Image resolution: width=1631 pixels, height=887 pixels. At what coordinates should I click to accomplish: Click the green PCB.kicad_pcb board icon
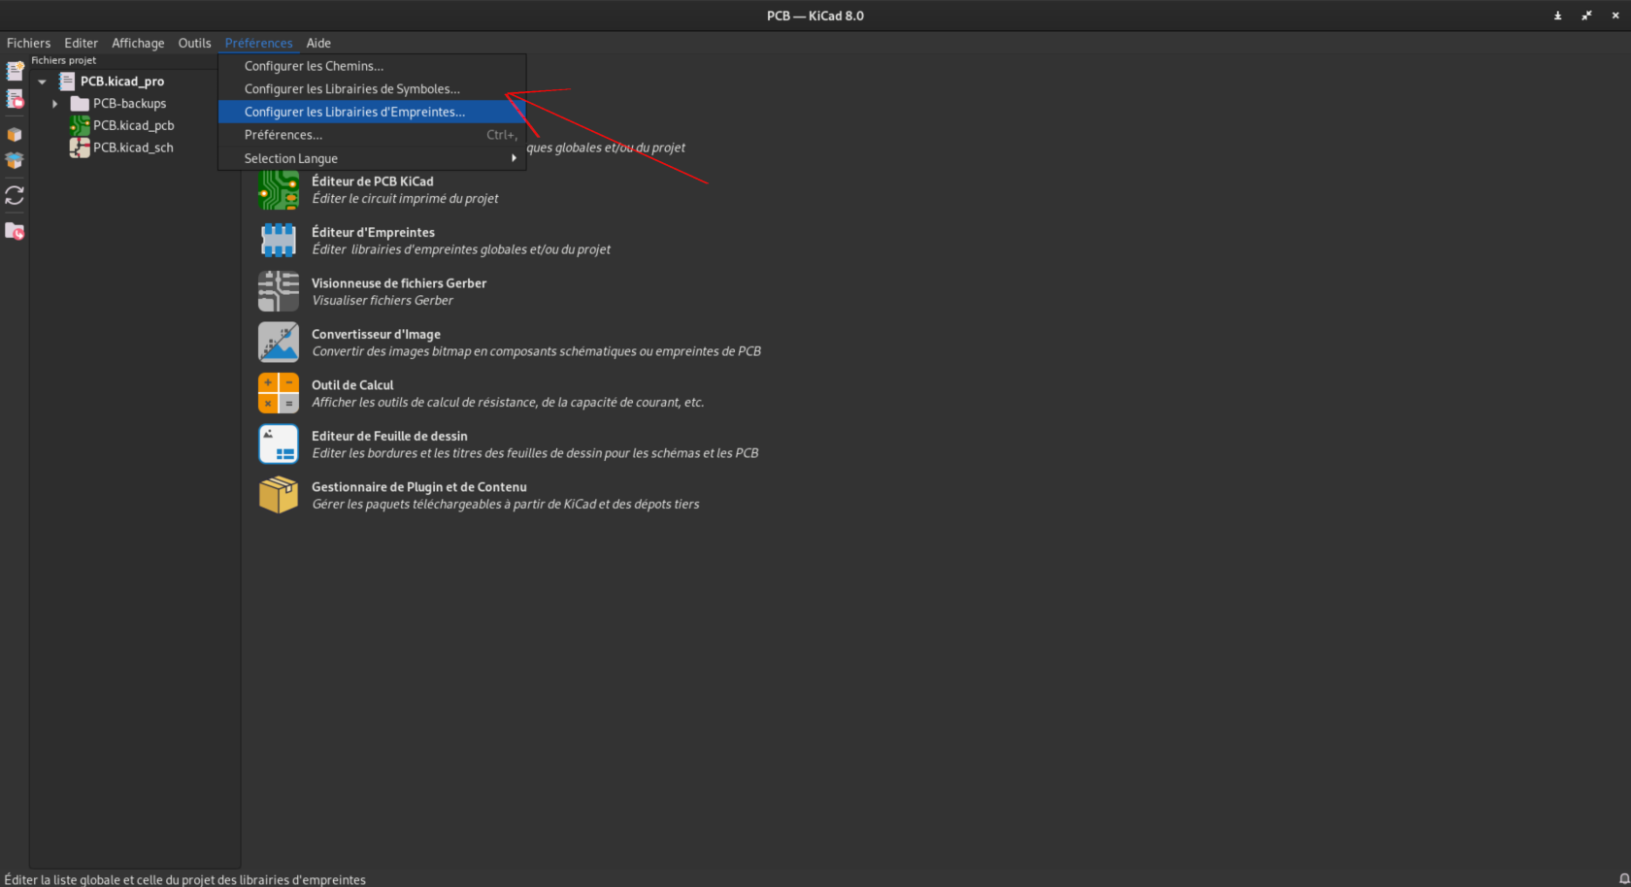pos(80,126)
